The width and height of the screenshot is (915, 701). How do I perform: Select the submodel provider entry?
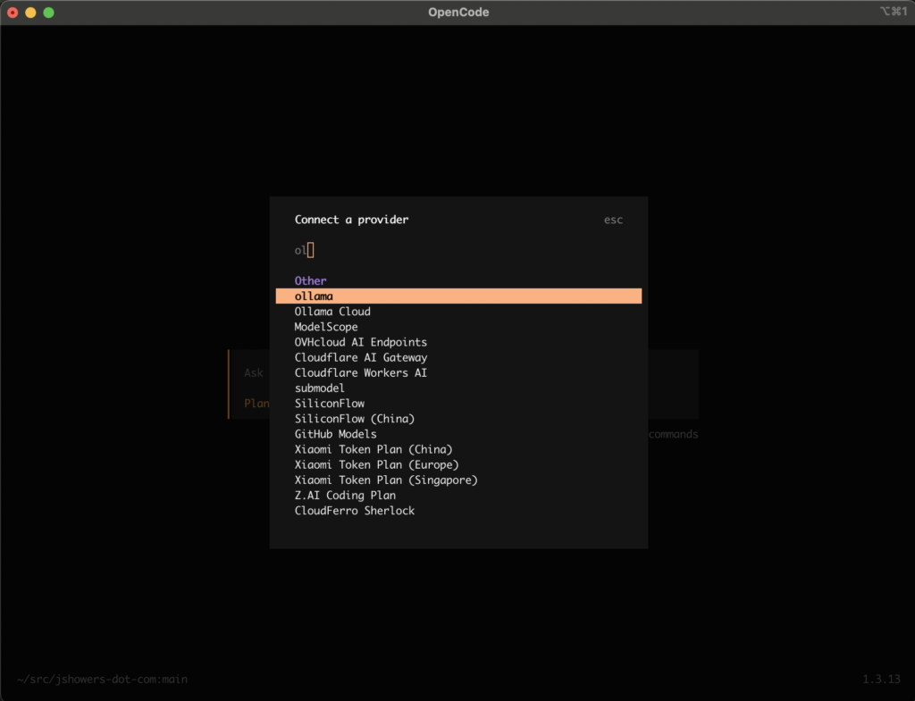[x=320, y=388]
